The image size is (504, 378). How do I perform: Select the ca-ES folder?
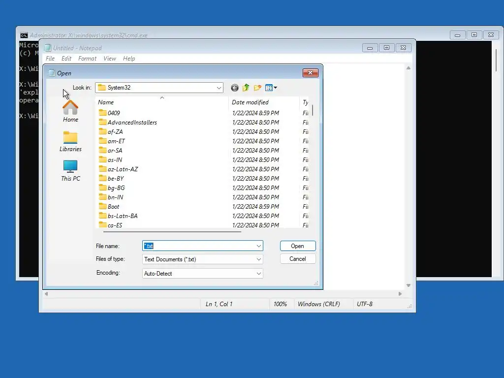110,224
